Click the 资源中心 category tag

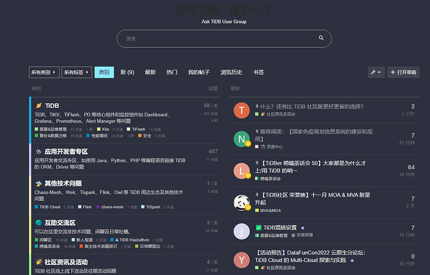272,147
